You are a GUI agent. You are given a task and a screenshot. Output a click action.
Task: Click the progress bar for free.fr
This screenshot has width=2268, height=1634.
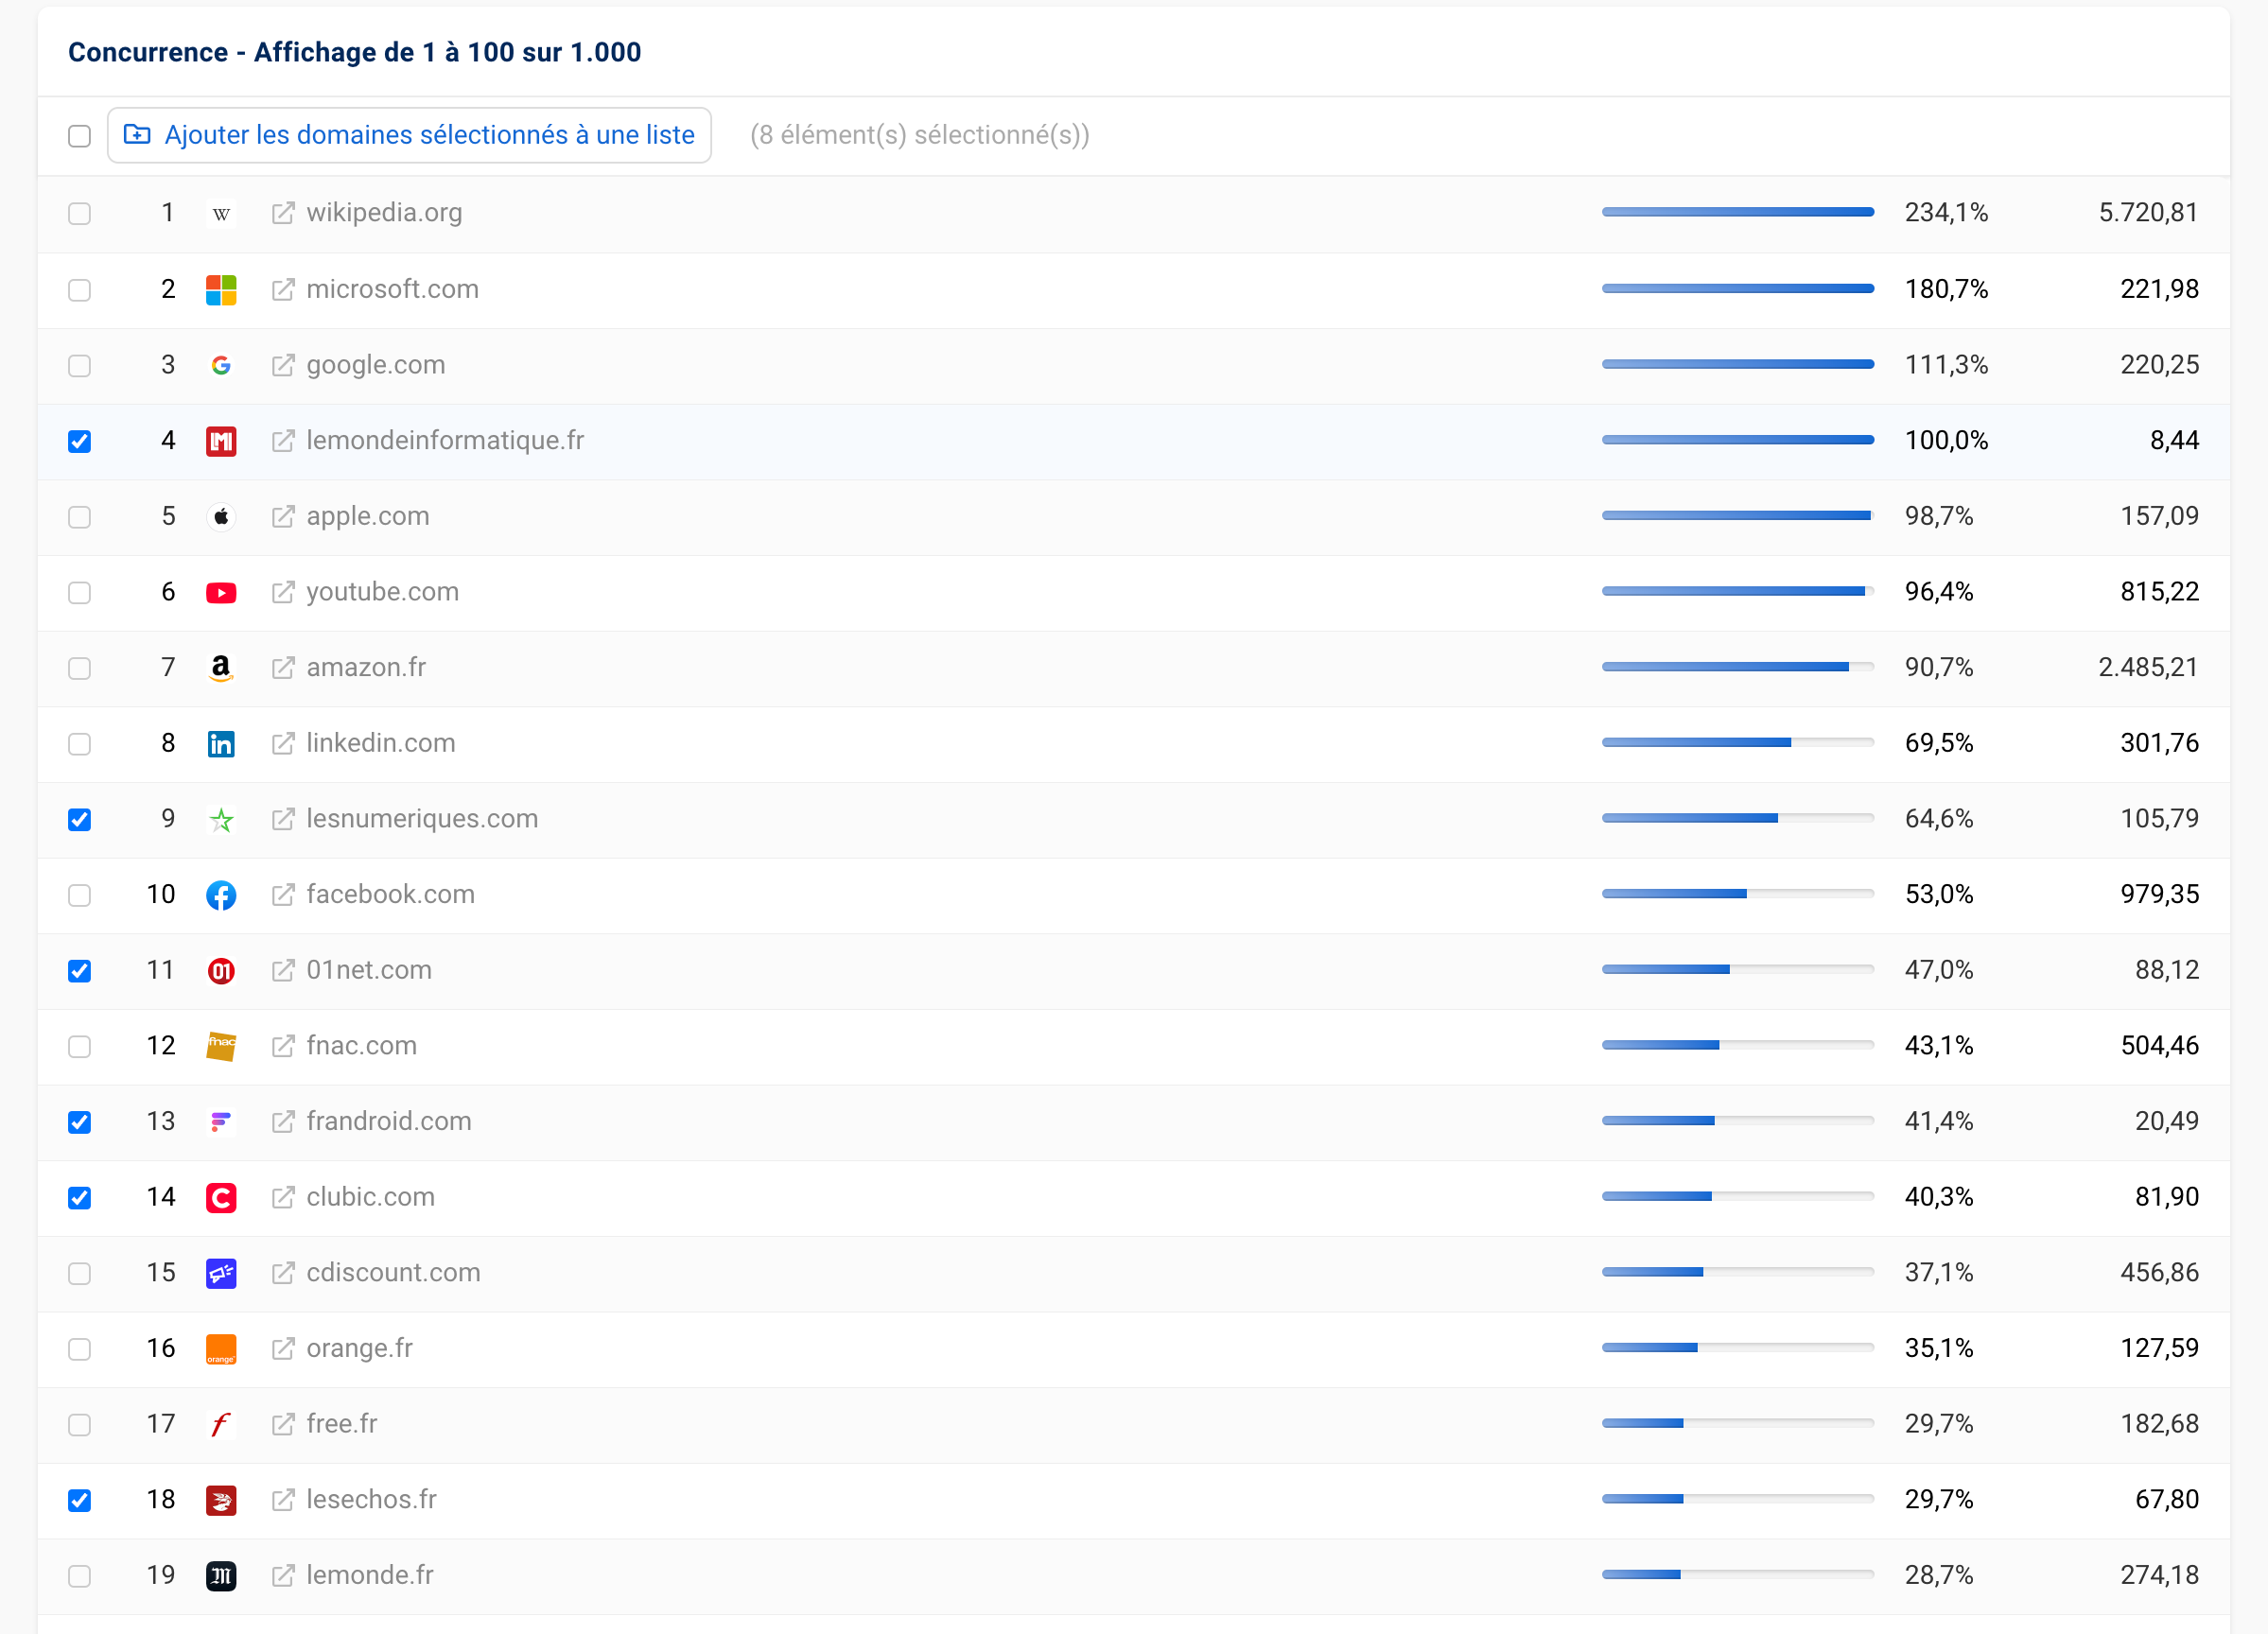1738,1423
